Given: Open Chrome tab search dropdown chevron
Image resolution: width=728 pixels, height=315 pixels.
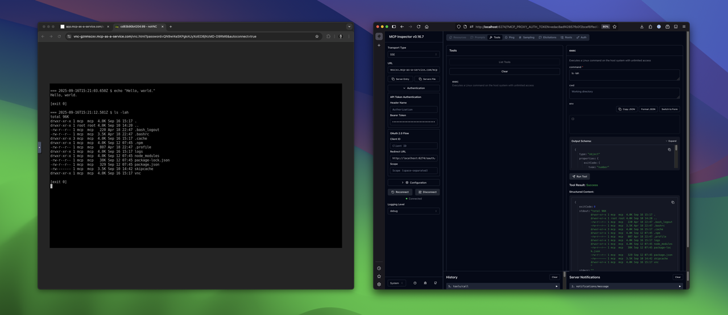Looking at the screenshot, I should coord(349,27).
